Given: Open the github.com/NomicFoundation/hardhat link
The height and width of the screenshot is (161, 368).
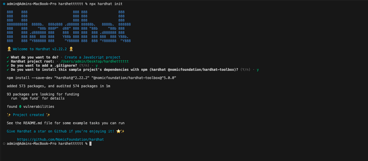Looking at the screenshot, I should 60,139.
